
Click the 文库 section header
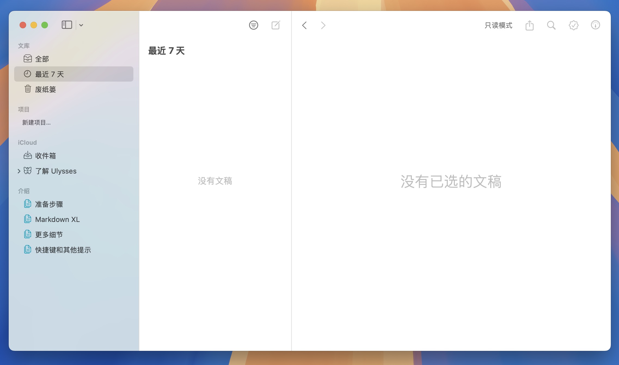pyautogui.click(x=24, y=46)
